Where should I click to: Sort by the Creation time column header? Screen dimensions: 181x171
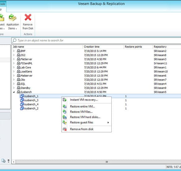click(x=103, y=47)
